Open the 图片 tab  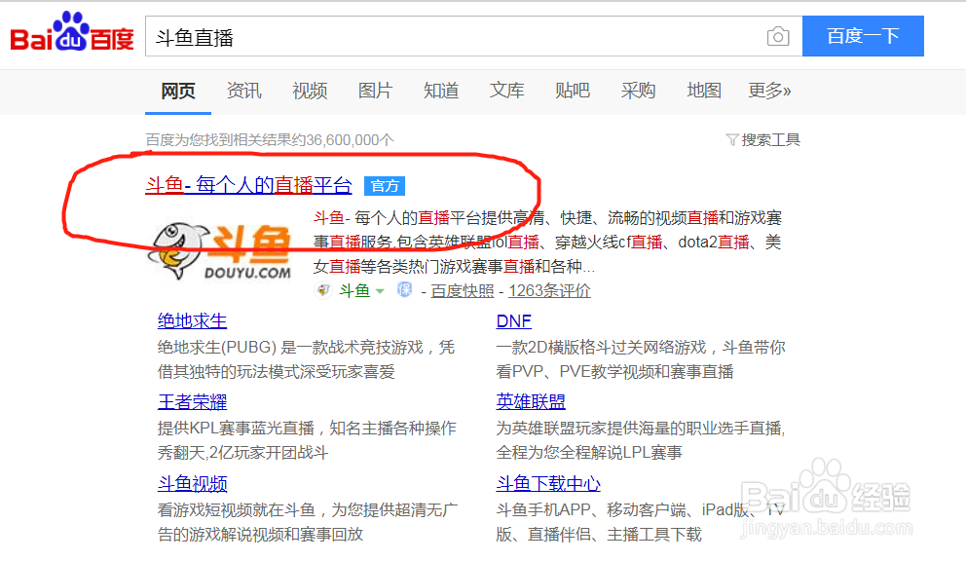(375, 91)
